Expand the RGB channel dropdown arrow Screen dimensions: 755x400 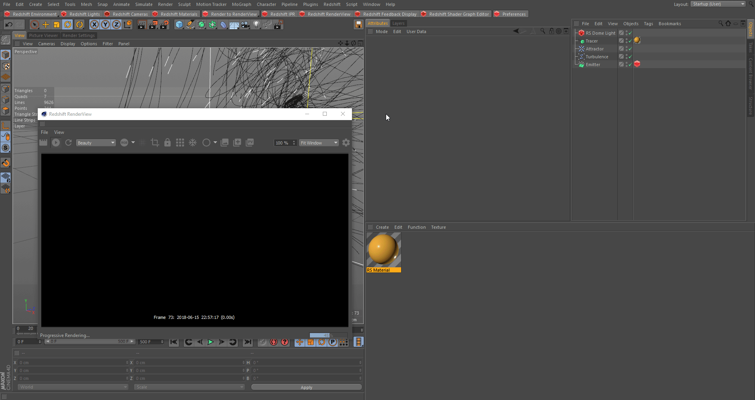[x=133, y=143]
